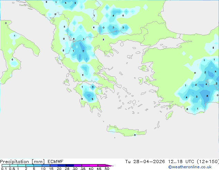Select the 35–40 mm legend swatch
The width and height of the screenshot is (219, 170).
pyautogui.click(x=86, y=165)
